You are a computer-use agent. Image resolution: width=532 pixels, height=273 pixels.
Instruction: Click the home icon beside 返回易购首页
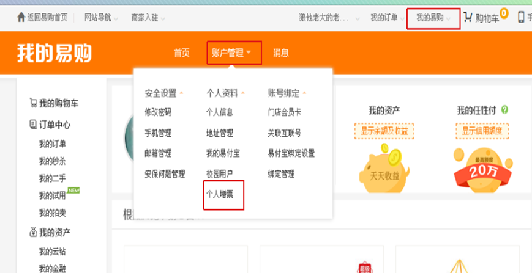[21, 17]
